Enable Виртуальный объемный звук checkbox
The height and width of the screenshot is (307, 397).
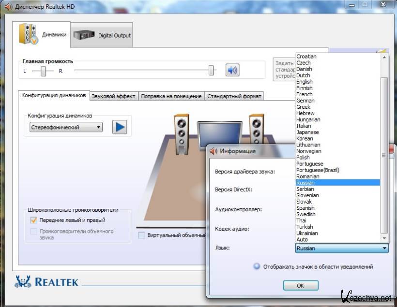(141, 235)
